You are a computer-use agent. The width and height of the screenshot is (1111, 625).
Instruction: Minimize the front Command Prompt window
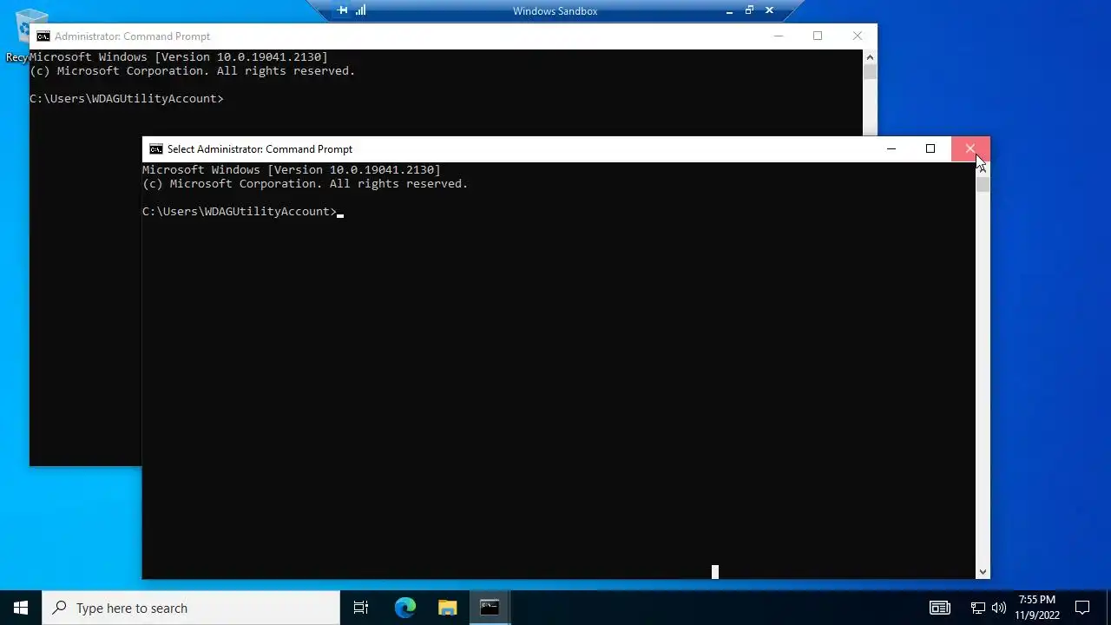click(x=891, y=149)
